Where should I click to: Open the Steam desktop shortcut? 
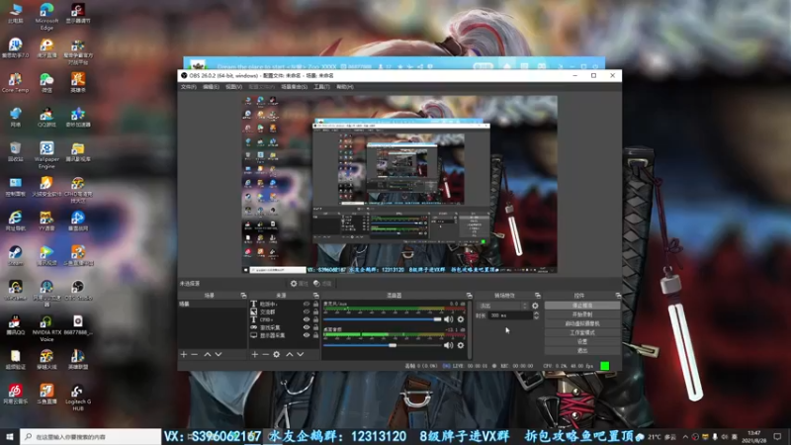click(15, 255)
